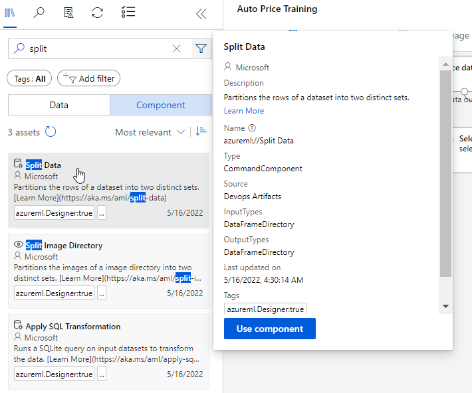Open the checklist icon in top toolbar
The height and width of the screenshot is (393, 472).
[x=128, y=13]
